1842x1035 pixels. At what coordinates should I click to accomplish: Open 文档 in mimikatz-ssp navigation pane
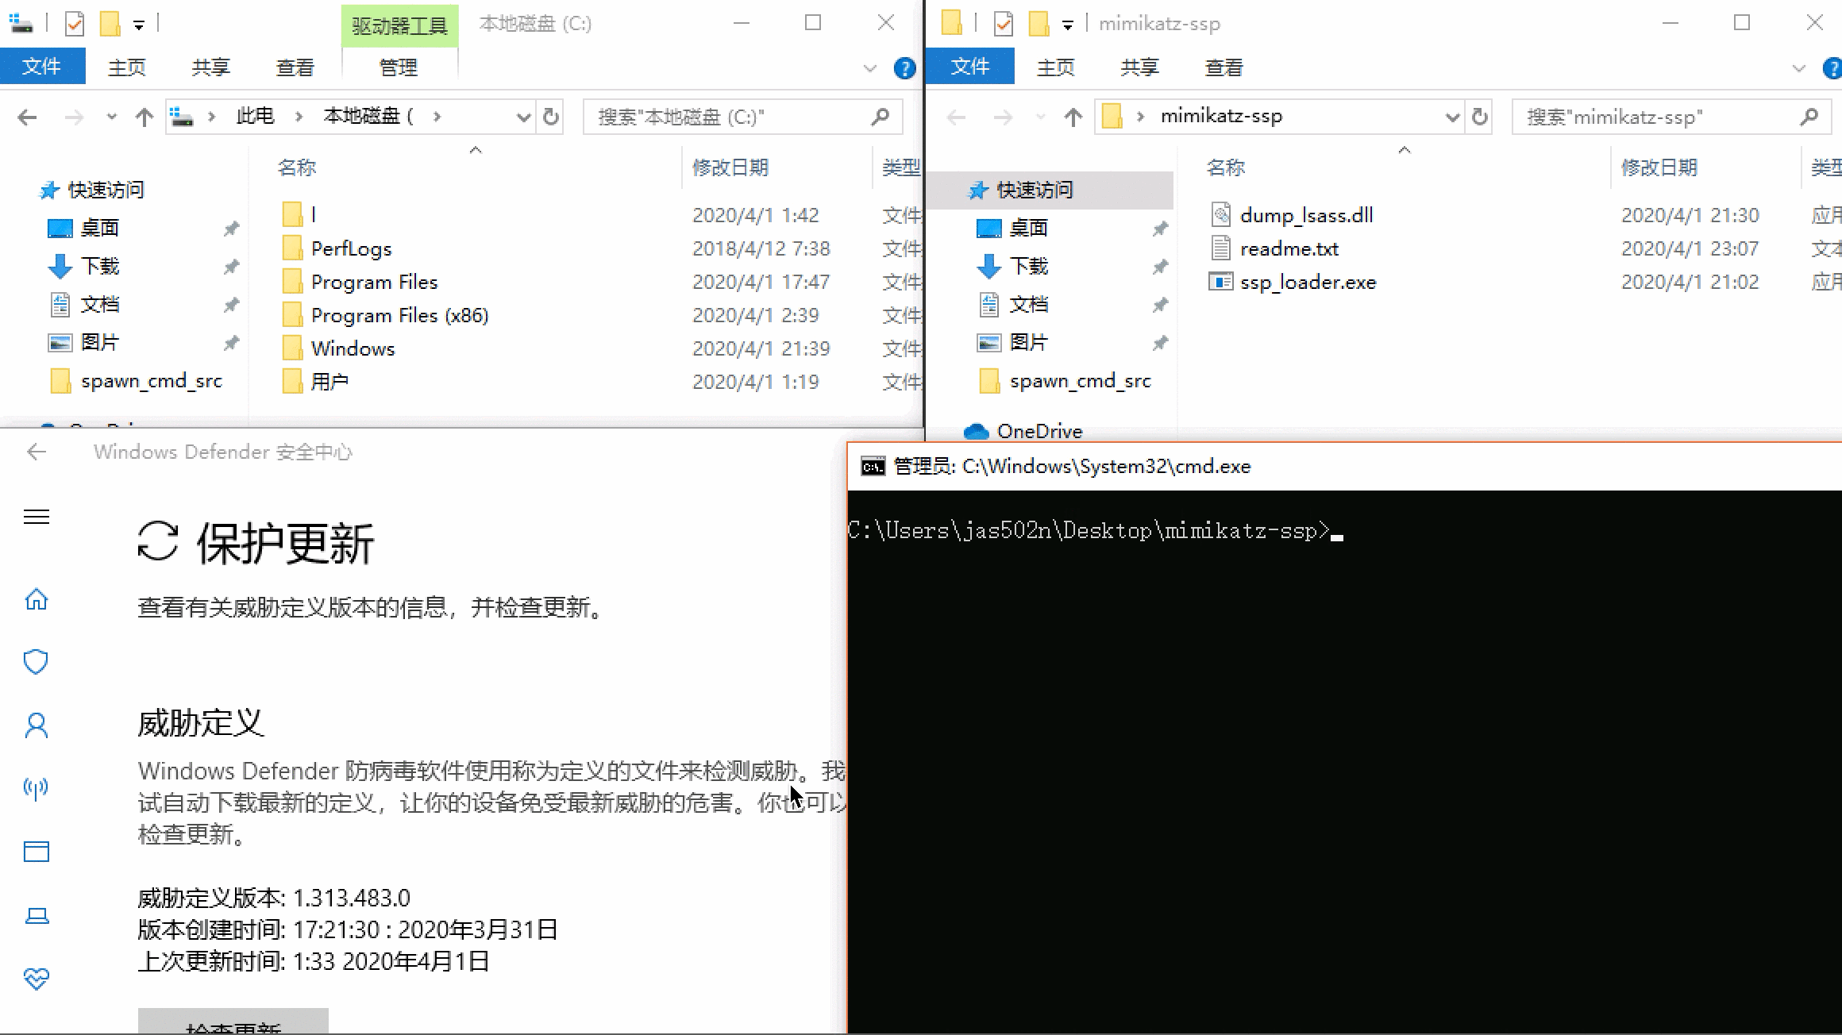pos(1029,304)
